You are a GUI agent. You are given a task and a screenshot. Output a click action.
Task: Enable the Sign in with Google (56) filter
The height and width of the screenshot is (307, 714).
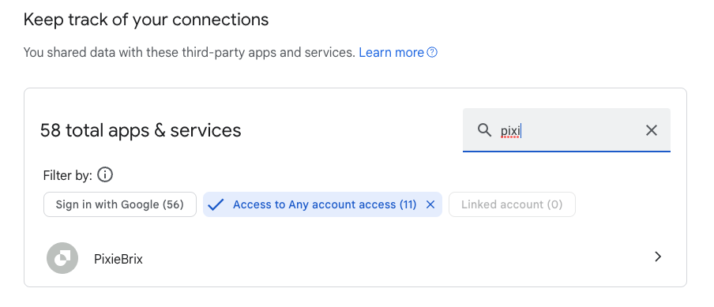click(x=120, y=204)
